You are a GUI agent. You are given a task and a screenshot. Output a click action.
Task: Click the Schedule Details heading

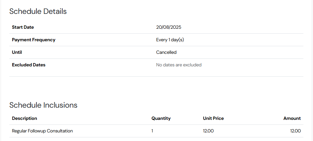pyautogui.click(x=38, y=11)
